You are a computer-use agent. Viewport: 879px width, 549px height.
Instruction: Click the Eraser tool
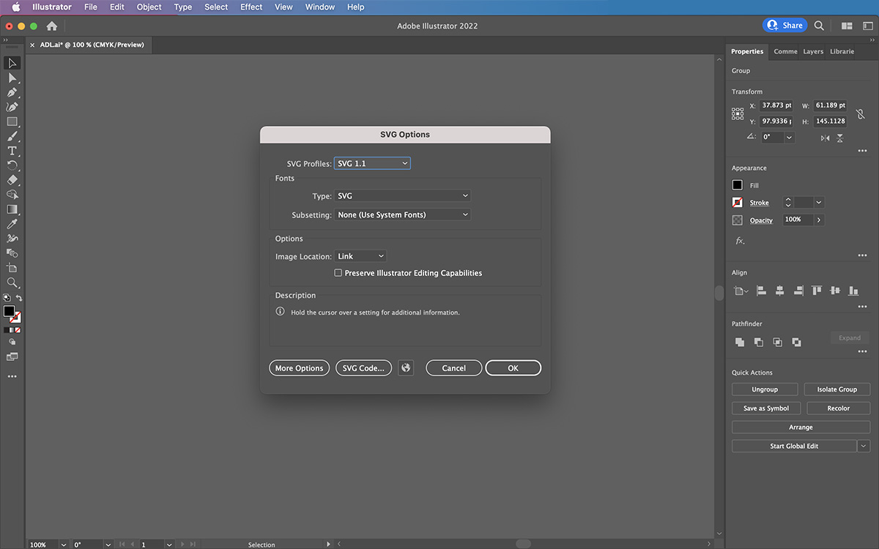(12, 180)
